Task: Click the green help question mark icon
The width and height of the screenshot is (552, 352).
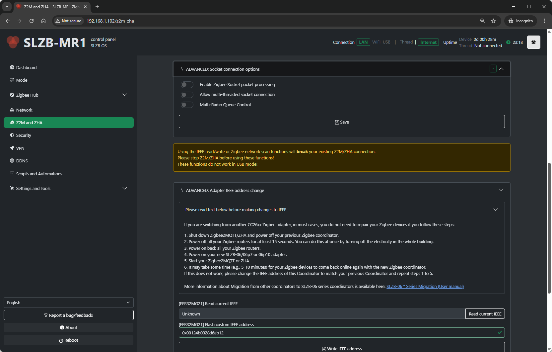Action: (493, 69)
